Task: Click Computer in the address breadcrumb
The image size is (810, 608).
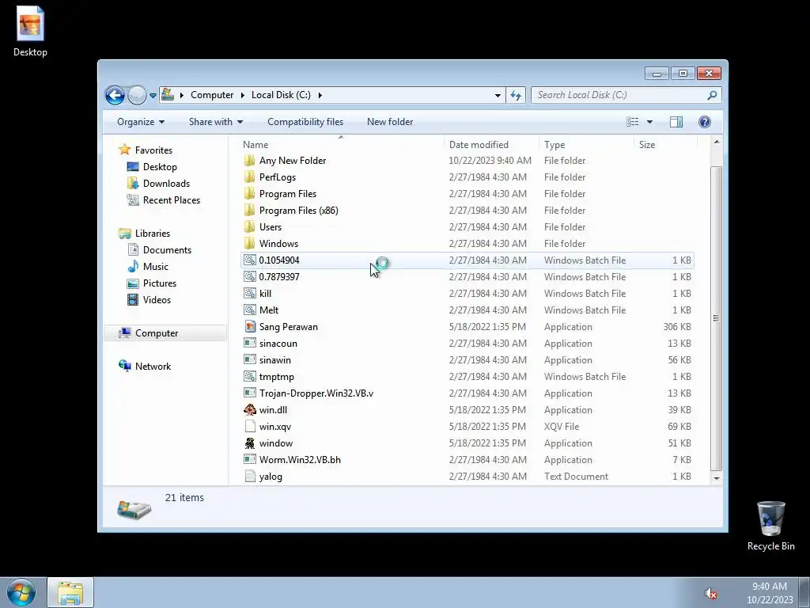Action: point(212,95)
